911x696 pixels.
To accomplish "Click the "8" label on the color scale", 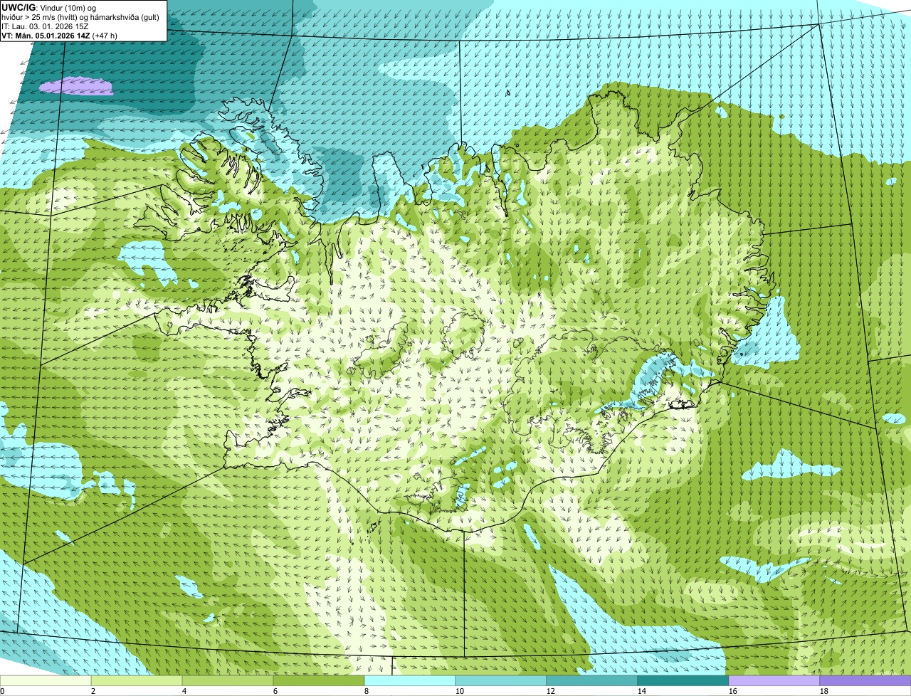I will coord(367,691).
